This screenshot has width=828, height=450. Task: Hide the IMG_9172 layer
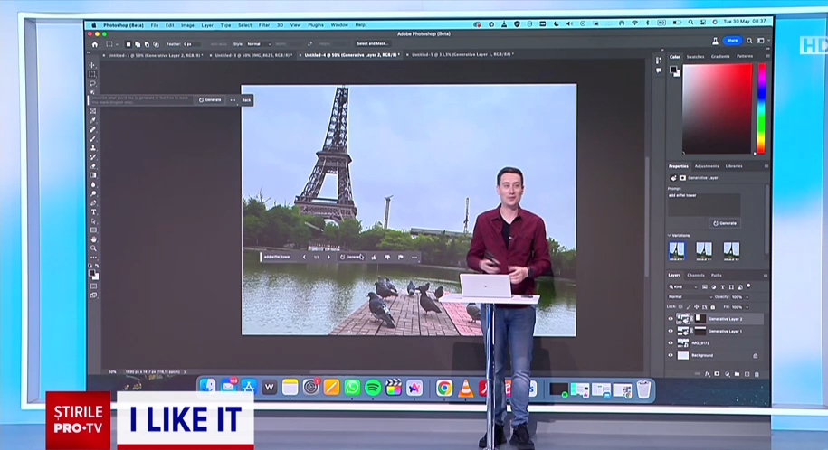click(x=671, y=342)
